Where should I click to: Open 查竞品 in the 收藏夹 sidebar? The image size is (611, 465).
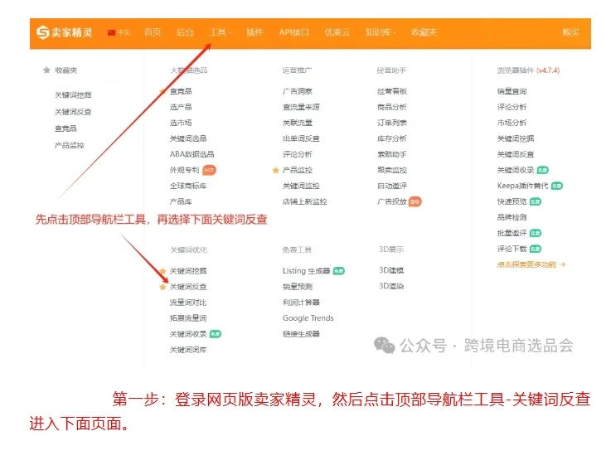point(65,128)
